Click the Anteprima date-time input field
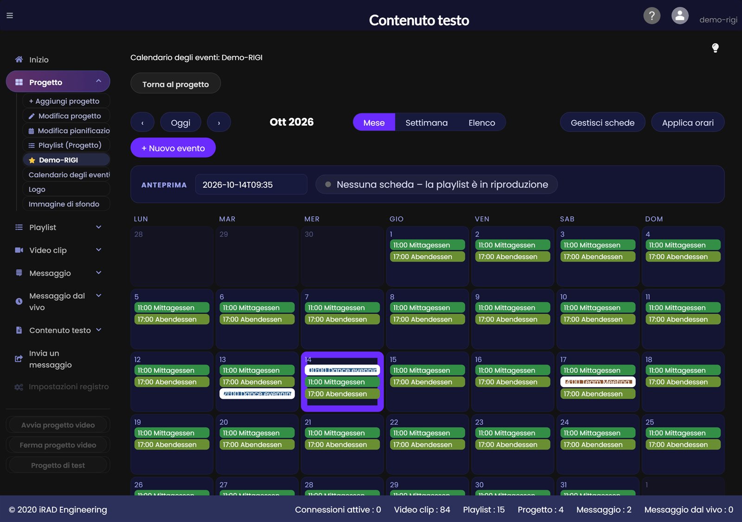This screenshot has width=742, height=522. [251, 185]
